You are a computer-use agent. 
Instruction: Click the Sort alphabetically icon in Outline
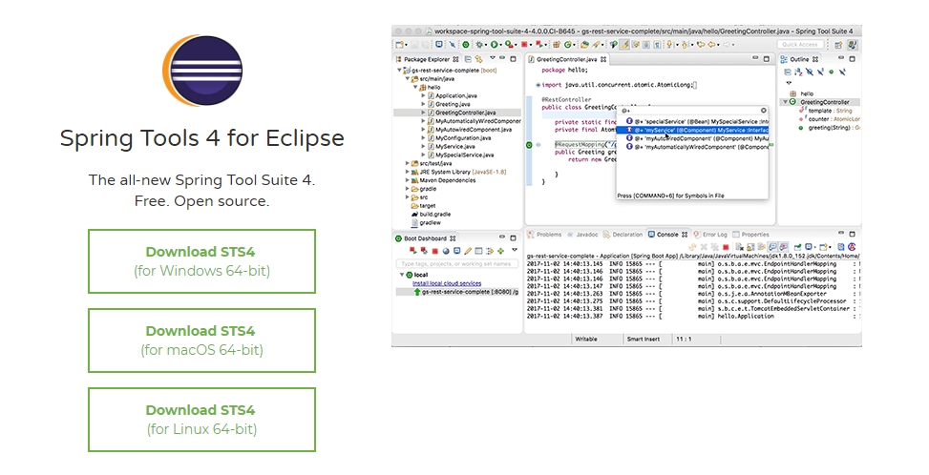click(x=798, y=72)
